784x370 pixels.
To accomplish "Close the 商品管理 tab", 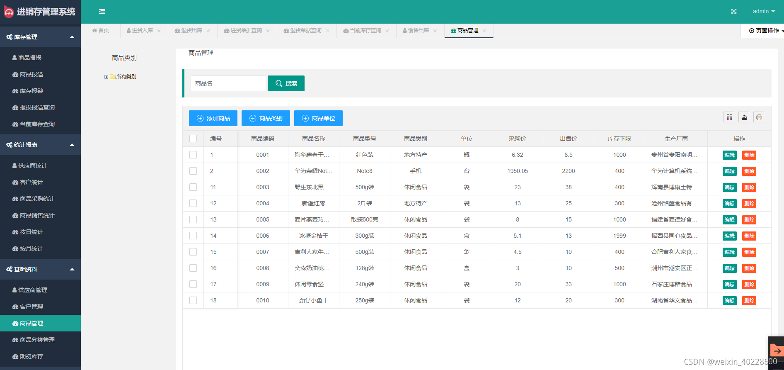I will (x=484, y=31).
